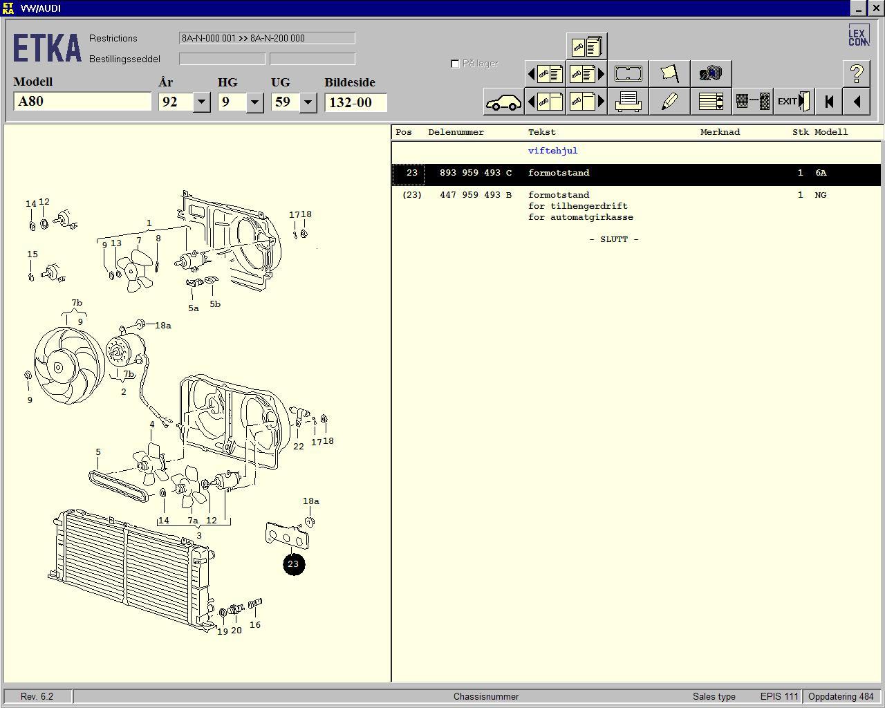Open help with the question mark icon
885x708 pixels.
(x=857, y=74)
